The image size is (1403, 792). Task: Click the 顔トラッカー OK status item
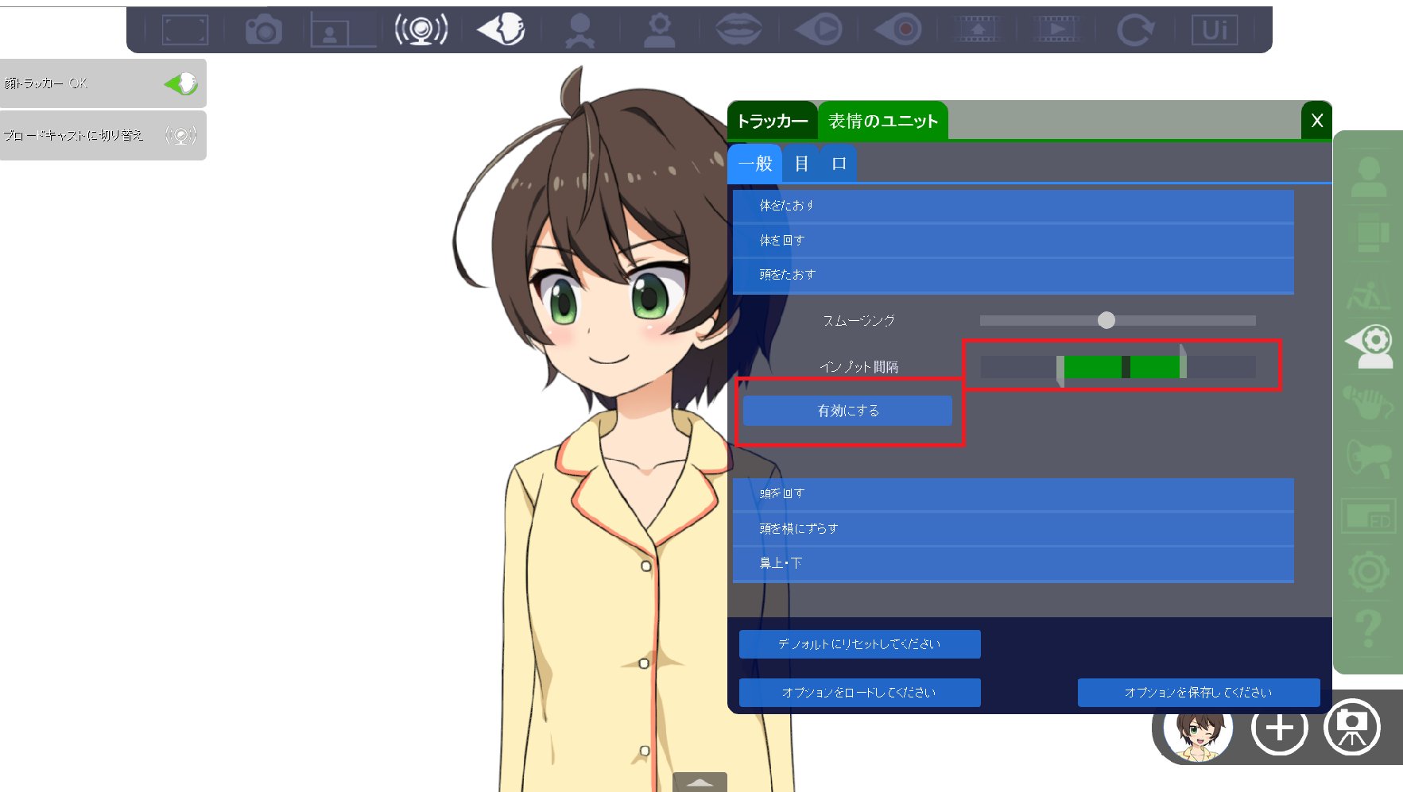pos(103,83)
